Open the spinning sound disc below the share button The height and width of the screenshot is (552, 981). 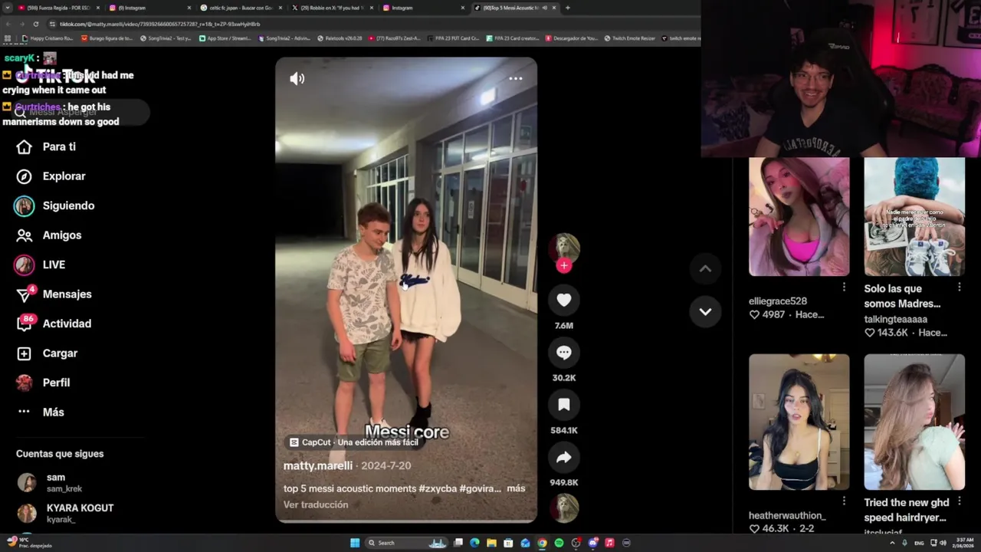click(x=566, y=508)
